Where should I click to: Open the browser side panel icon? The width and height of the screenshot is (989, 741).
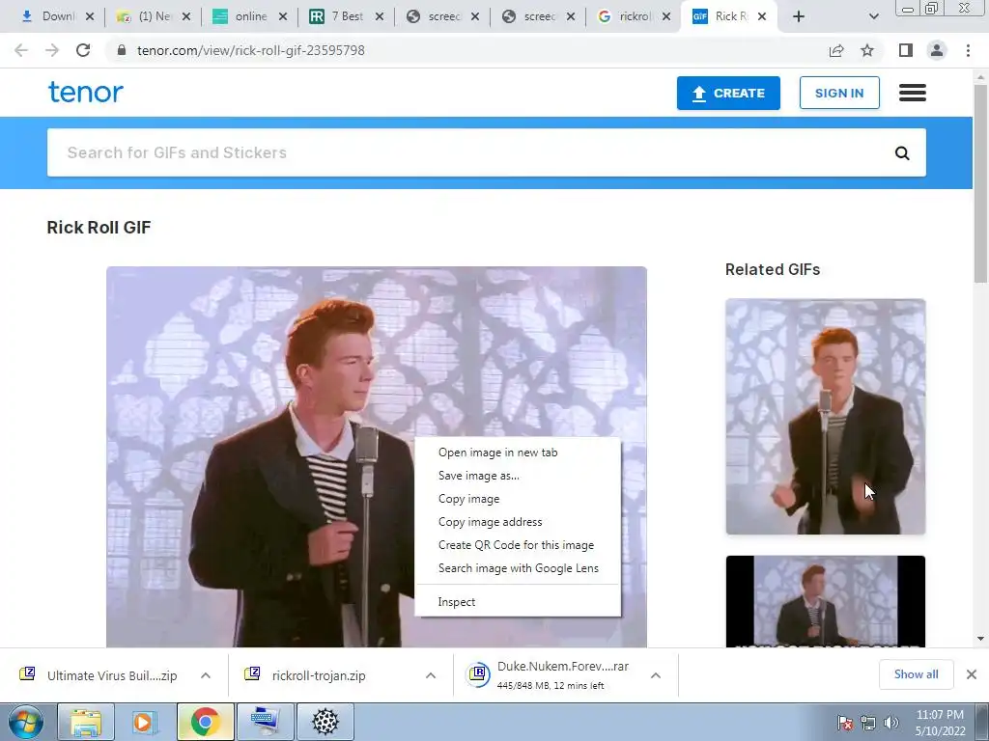pyautogui.click(x=906, y=50)
